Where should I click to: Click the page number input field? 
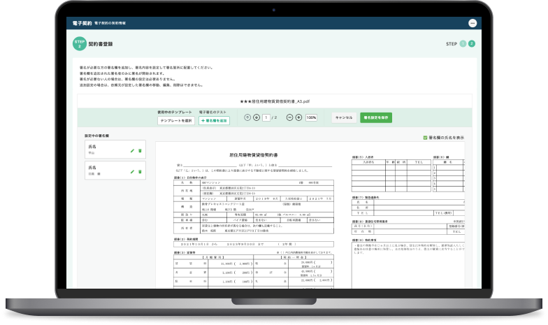click(266, 117)
